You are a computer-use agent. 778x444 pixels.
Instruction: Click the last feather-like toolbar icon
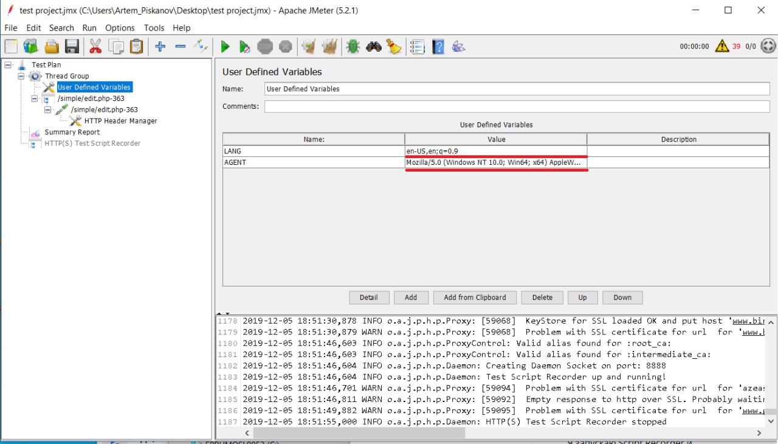click(x=459, y=46)
